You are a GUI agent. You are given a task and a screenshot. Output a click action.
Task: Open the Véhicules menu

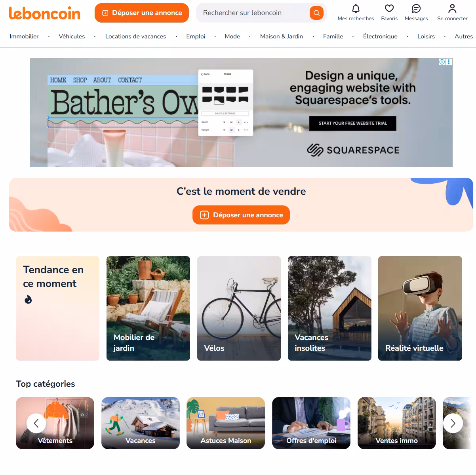[72, 36]
